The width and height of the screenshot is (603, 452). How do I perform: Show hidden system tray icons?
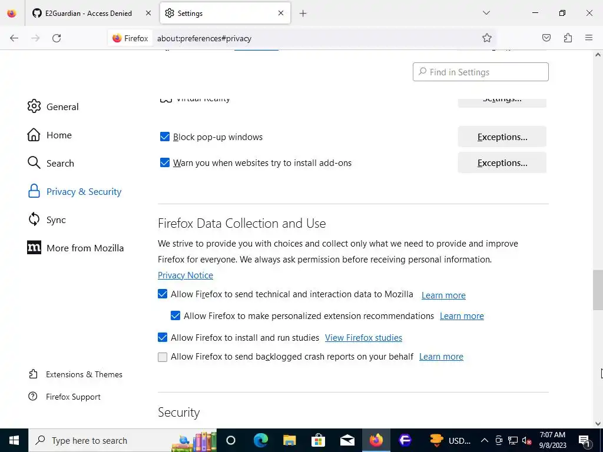tap(485, 440)
